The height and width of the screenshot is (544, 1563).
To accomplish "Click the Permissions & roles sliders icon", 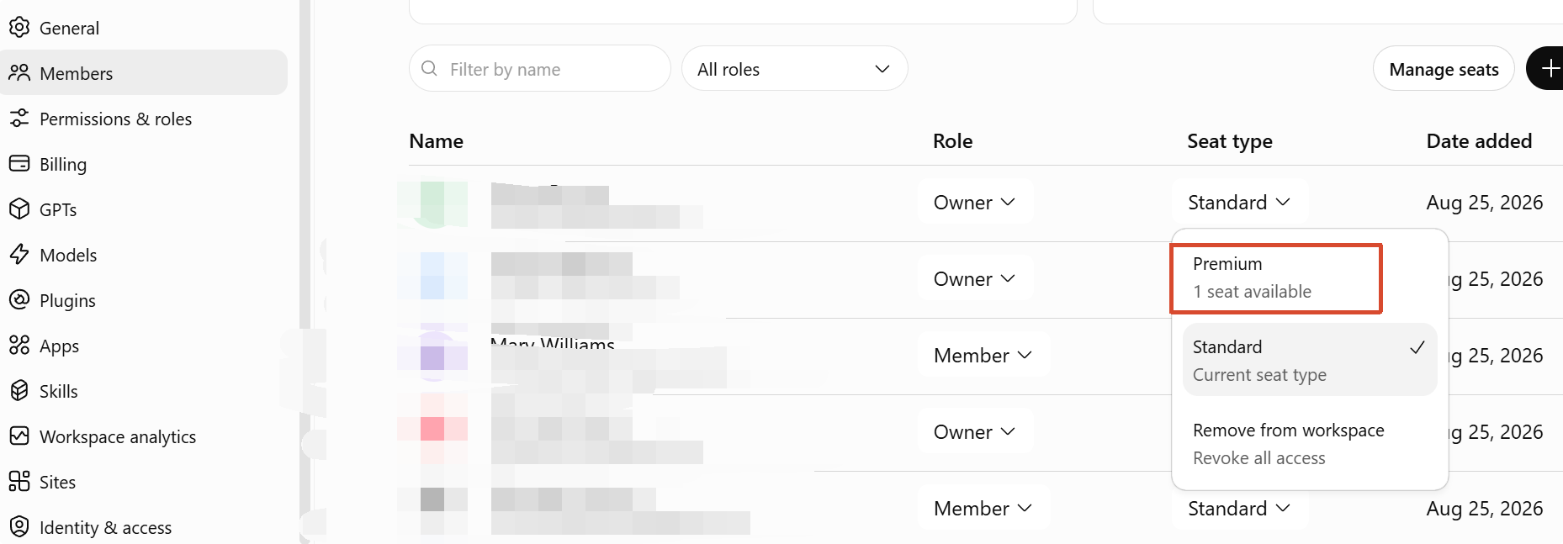I will (19, 119).
